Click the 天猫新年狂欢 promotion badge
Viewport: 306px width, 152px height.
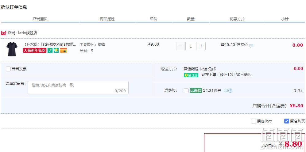(x=35, y=50)
